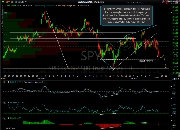Click the 'minor support' chart annotation text
The height and width of the screenshot is (130, 180).
tap(146, 61)
